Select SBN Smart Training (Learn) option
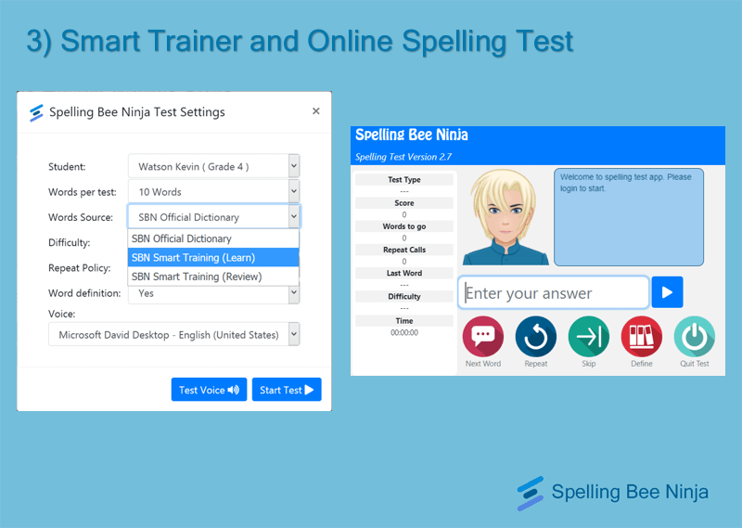 pyautogui.click(x=213, y=258)
